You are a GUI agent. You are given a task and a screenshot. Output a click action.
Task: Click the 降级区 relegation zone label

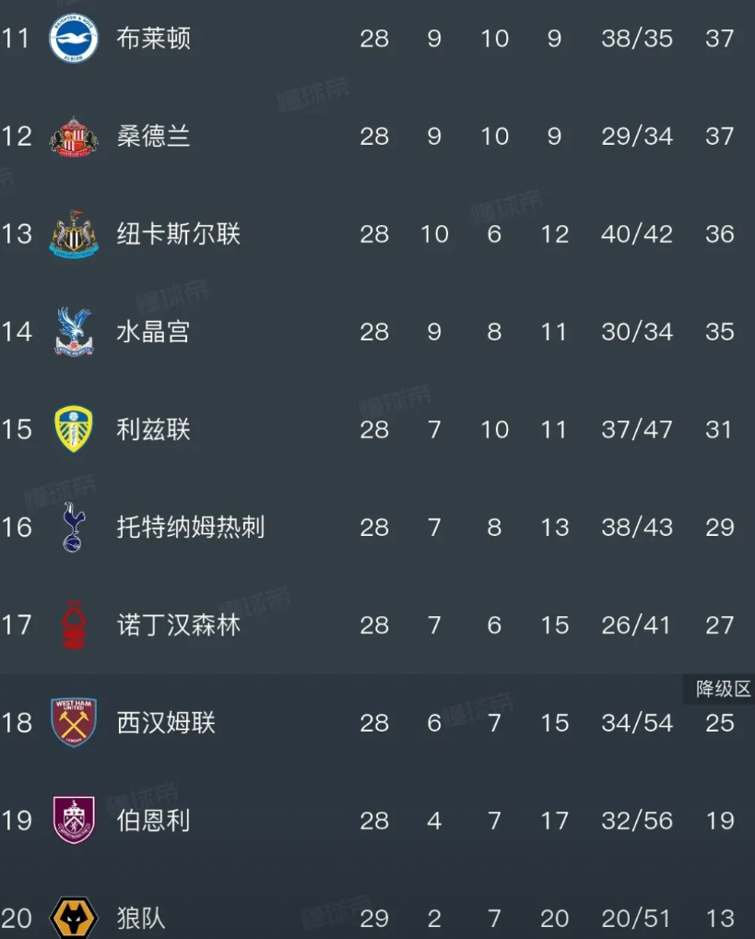[723, 689]
